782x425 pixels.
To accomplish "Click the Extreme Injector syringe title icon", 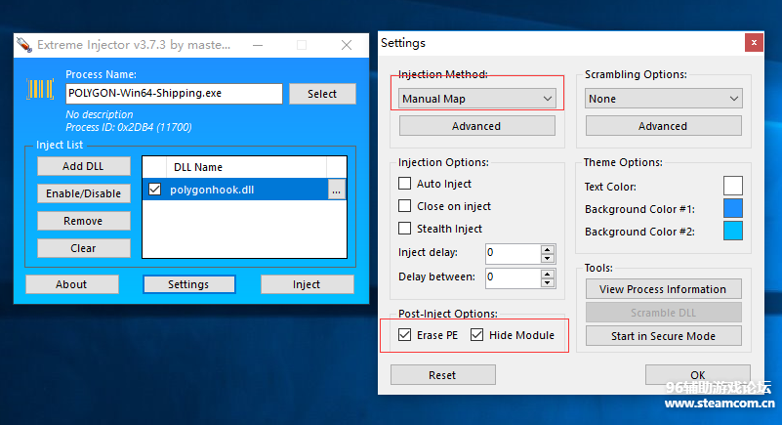I will [x=24, y=45].
